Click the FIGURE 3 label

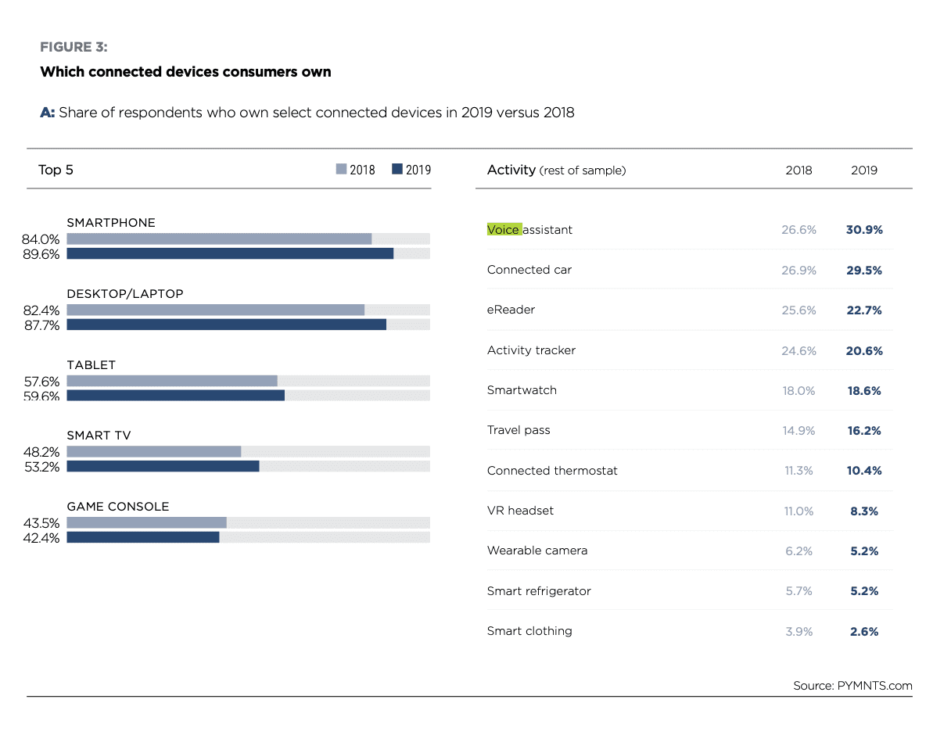[x=74, y=48]
